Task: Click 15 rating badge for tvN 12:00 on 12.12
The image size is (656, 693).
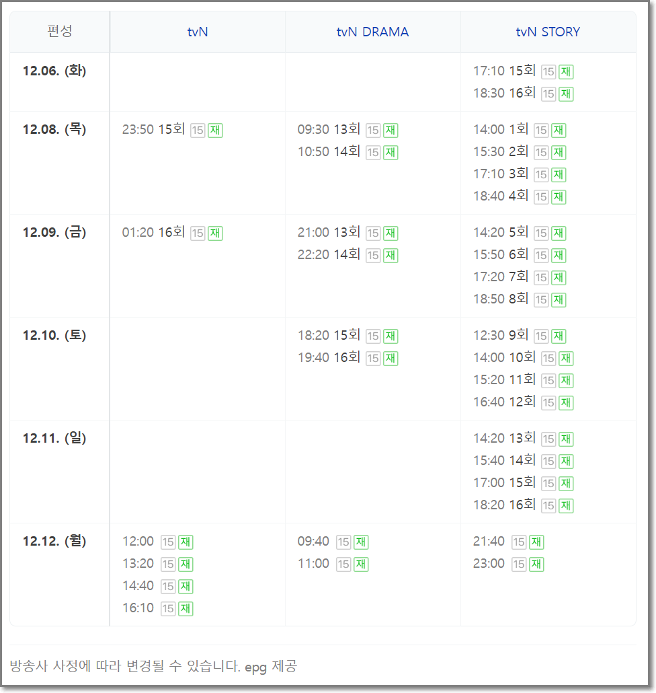Action: 168,542
